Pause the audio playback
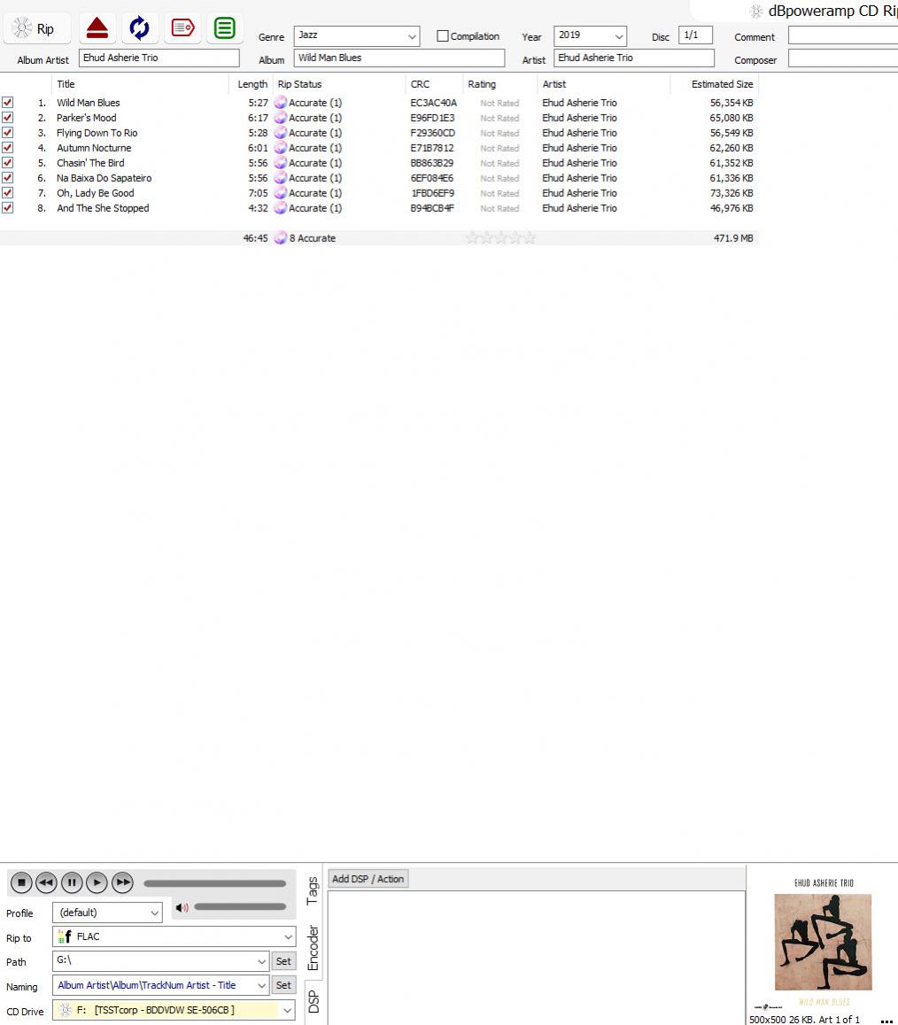The width and height of the screenshot is (898, 1025). (x=72, y=882)
